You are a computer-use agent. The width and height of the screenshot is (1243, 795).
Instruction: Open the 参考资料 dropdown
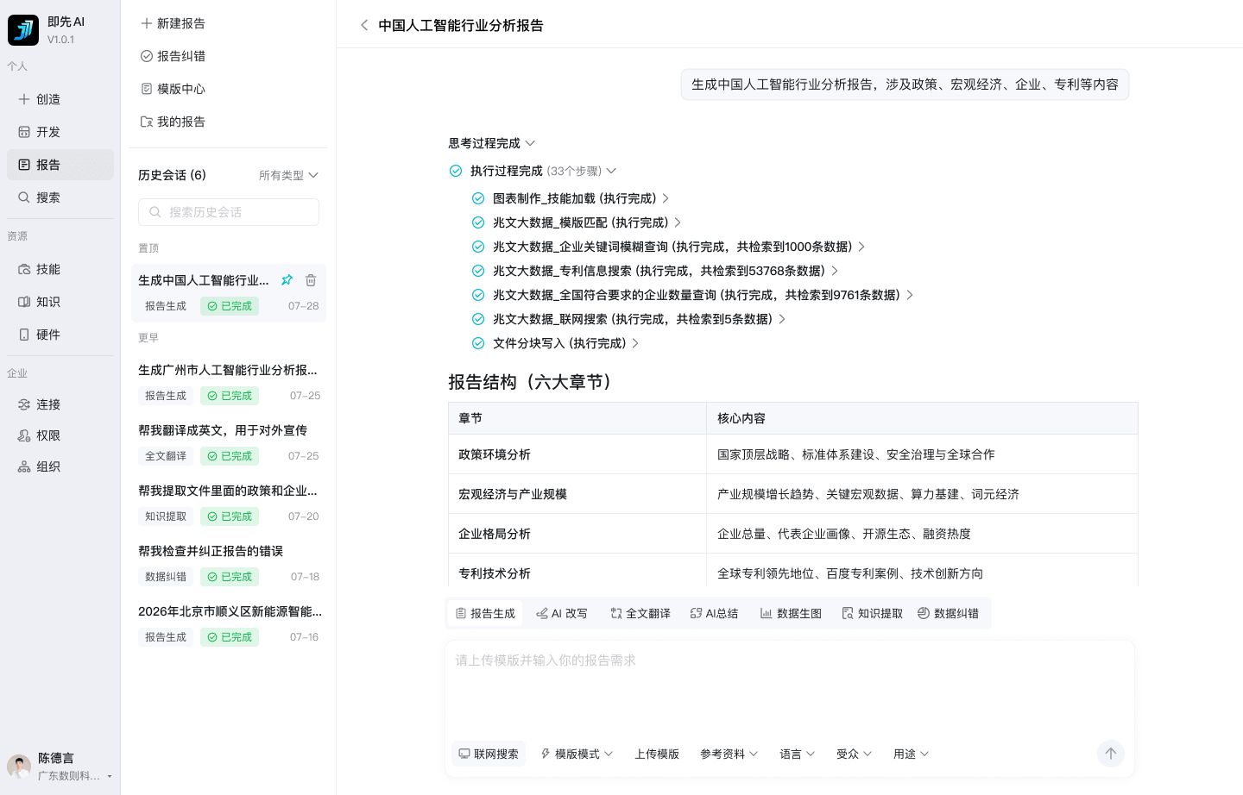(x=729, y=754)
